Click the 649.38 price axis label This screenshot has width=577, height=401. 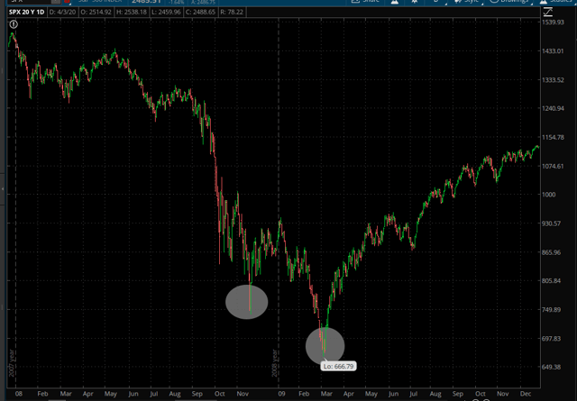click(552, 367)
